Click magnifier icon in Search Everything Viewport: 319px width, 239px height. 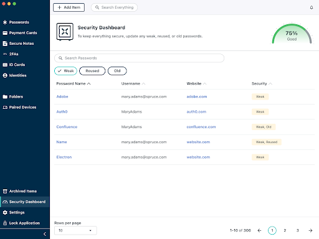tap(97, 7)
